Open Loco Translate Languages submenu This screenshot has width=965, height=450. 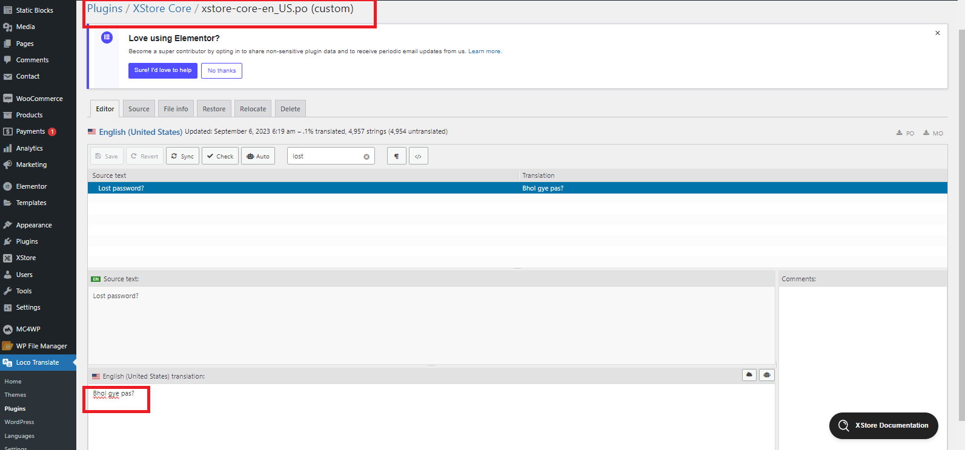click(19, 436)
